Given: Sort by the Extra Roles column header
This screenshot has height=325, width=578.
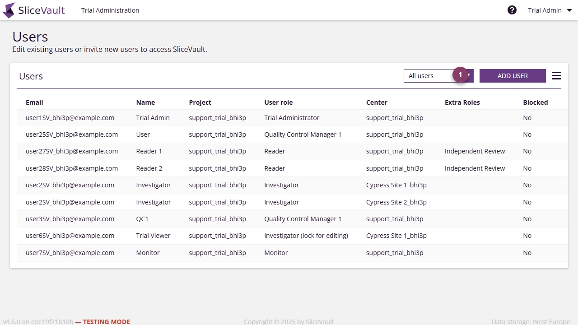Looking at the screenshot, I should click(462, 102).
